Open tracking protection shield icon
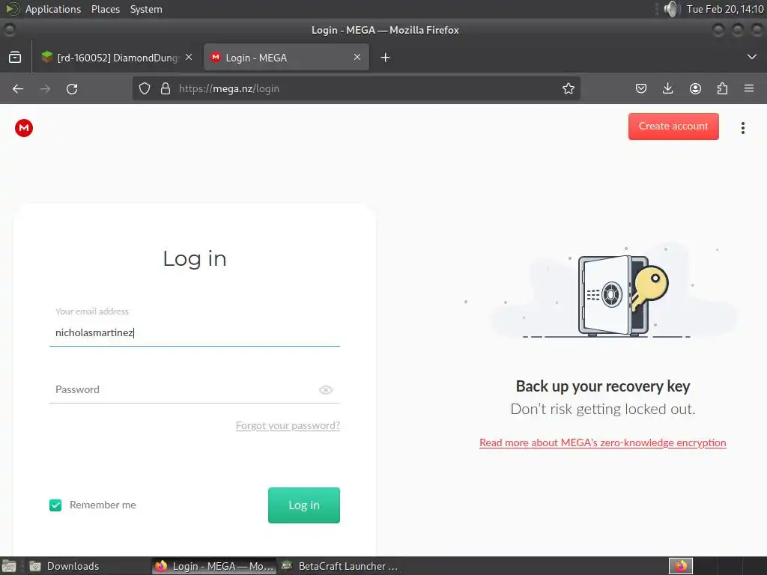 click(145, 88)
